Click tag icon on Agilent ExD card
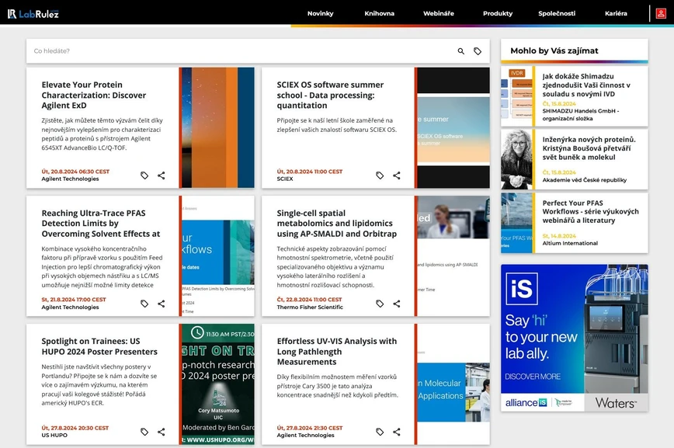This screenshot has width=674, height=448. (144, 175)
